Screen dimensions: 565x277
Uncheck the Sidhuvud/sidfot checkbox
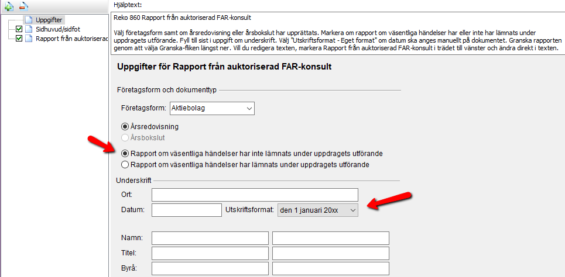[19, 29]
